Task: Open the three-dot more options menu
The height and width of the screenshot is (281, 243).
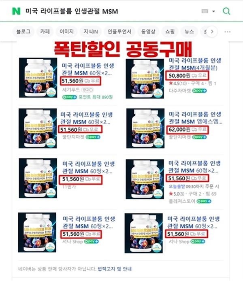Action: 228,32
